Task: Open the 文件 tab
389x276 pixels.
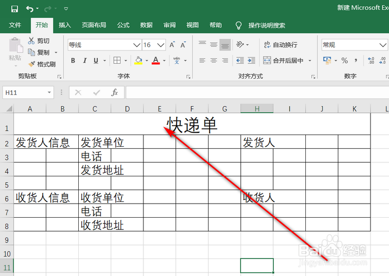Action: point(15,25)
